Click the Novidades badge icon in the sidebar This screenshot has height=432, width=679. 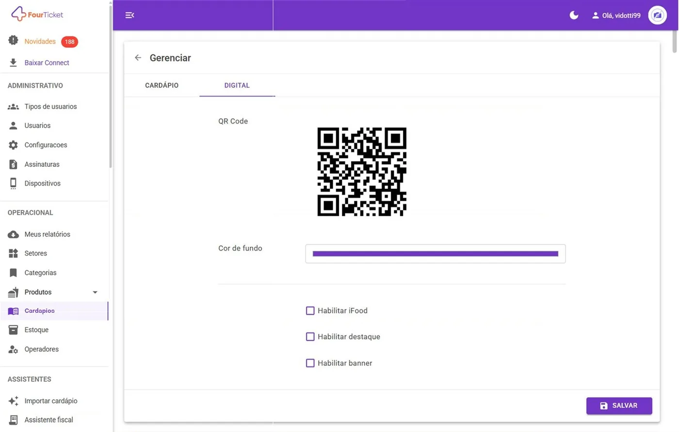click(13, 41)
